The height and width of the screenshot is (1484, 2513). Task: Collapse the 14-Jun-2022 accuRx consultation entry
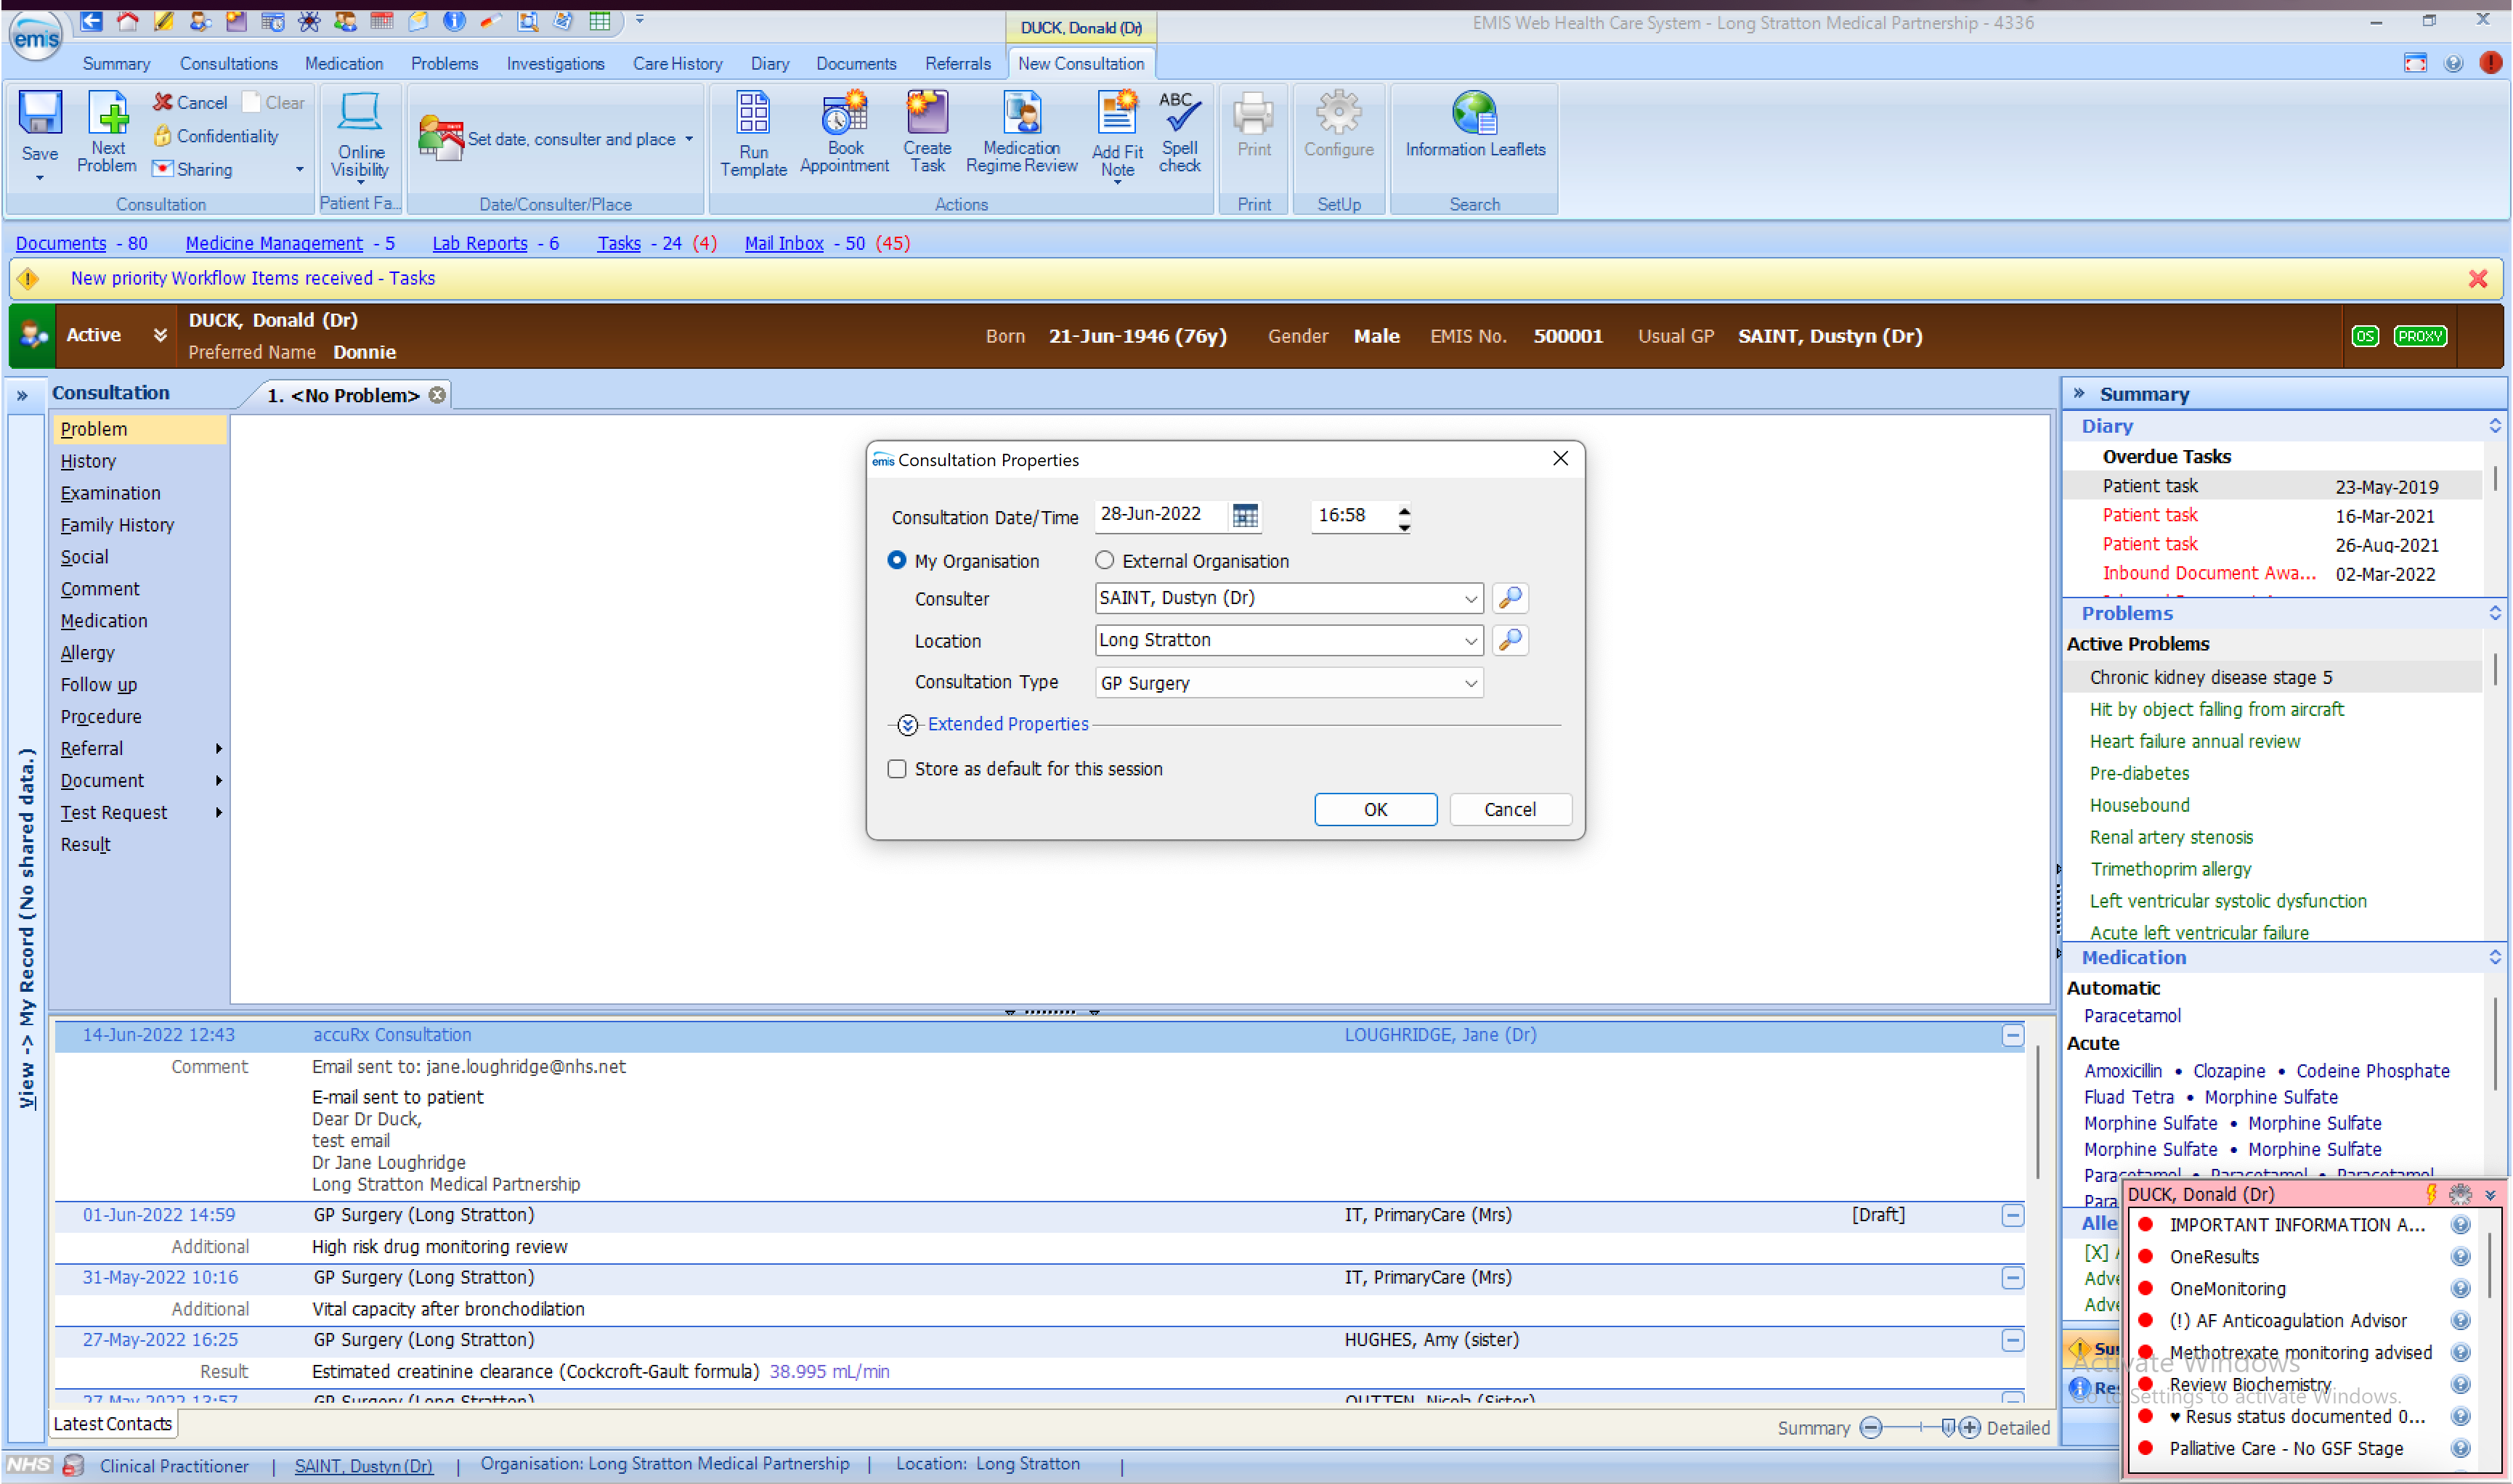click(2013, 1035)
